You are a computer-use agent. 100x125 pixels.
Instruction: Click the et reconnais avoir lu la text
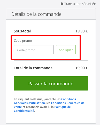(x=38, y=107)
